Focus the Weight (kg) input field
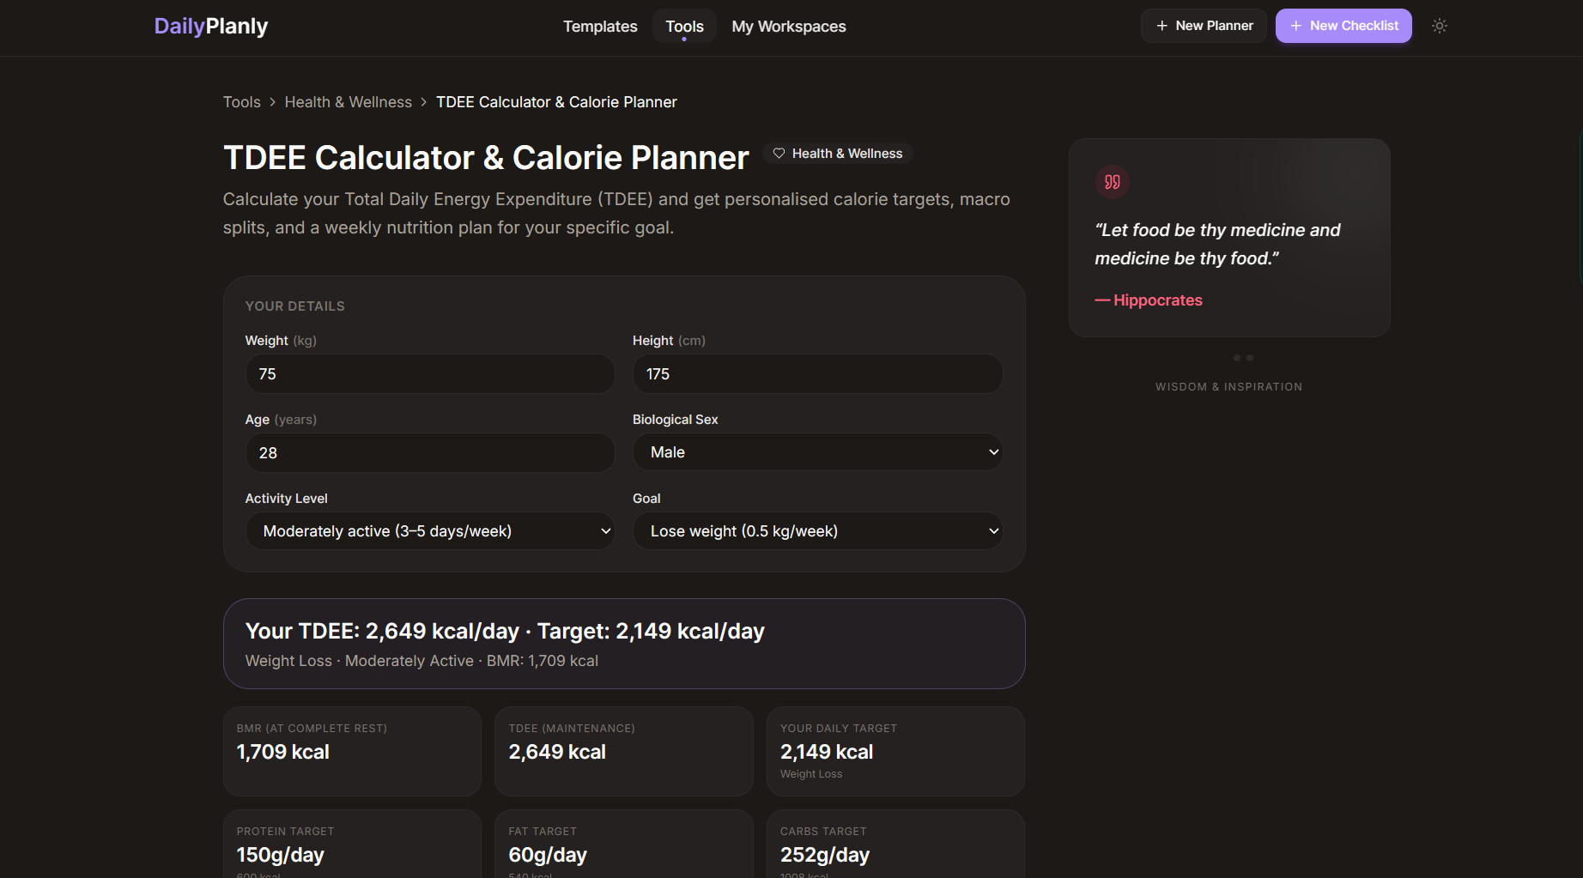The image size is (1583, 878). coord(430,374)
